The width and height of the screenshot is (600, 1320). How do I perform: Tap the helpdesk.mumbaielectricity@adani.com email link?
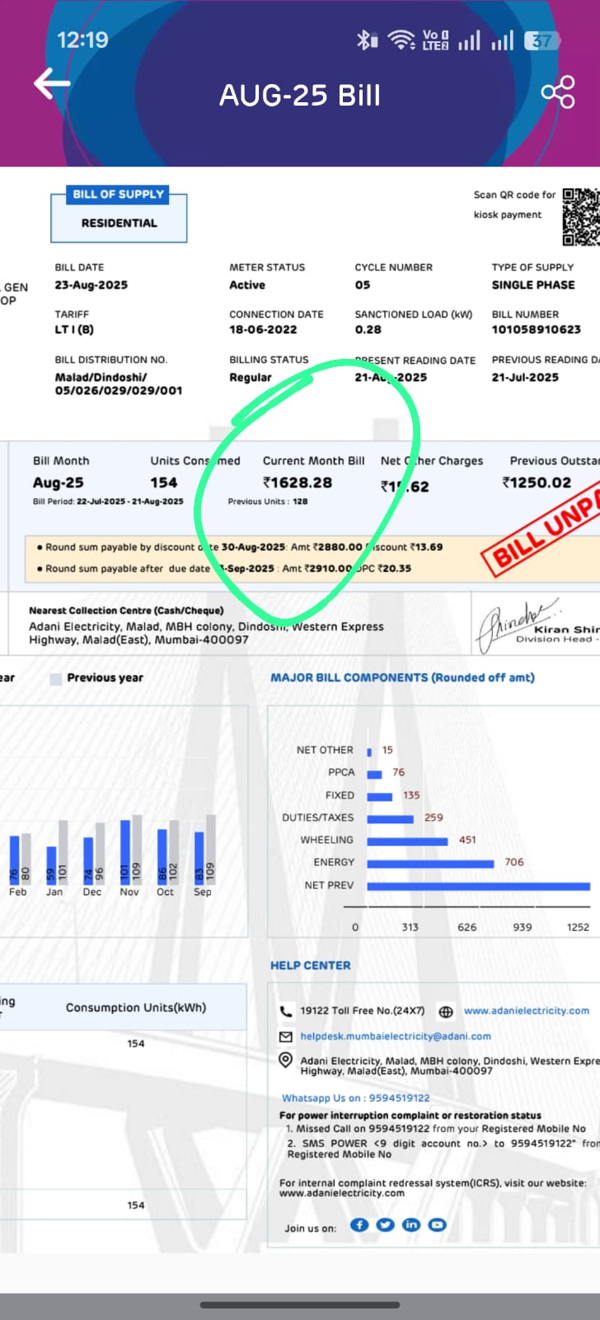click(x=396, y=1036)
